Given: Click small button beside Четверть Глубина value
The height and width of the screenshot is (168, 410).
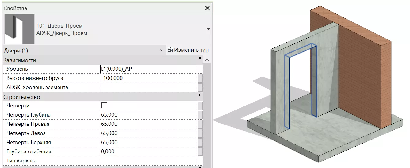Looking at the screenshot, I should point(200,115).
